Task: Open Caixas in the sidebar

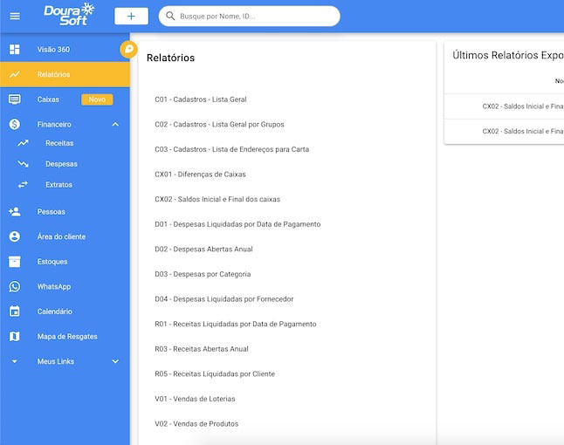Action: 48,99
